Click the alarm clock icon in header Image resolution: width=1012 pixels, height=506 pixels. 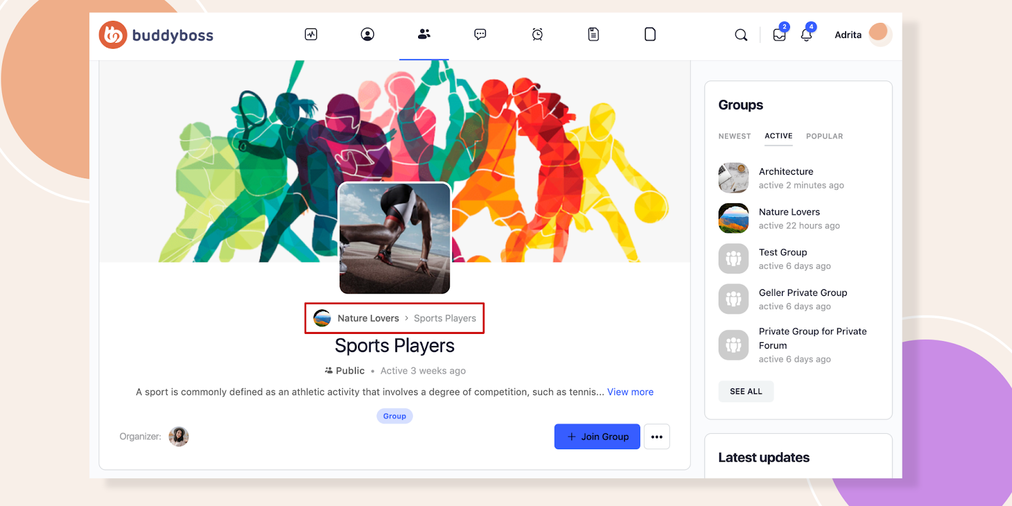537,34
